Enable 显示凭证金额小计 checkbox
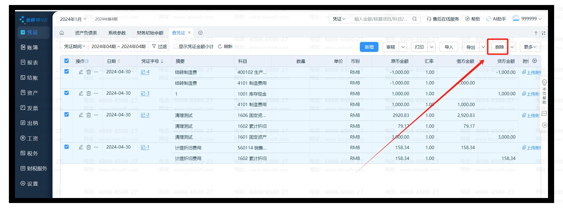The width and height of the screenshot is (563, 208). point(175,46)
